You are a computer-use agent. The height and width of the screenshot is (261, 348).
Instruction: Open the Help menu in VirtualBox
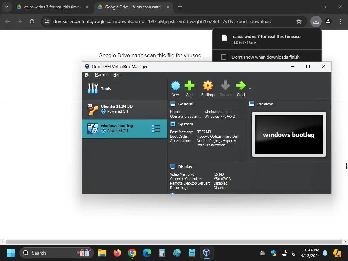pyautogui.click(x=117, y=75)
